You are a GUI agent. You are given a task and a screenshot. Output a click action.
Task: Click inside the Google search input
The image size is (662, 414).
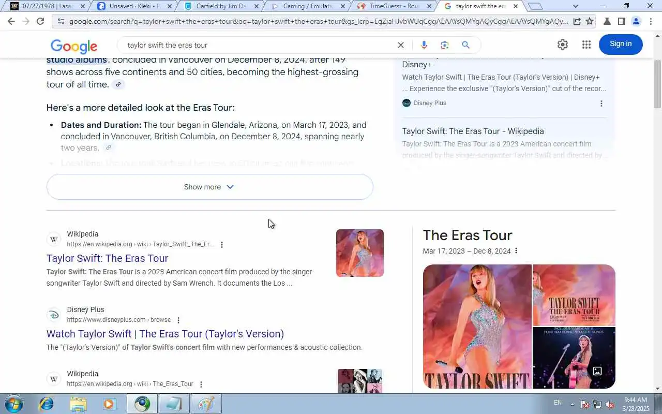[259, 45]
